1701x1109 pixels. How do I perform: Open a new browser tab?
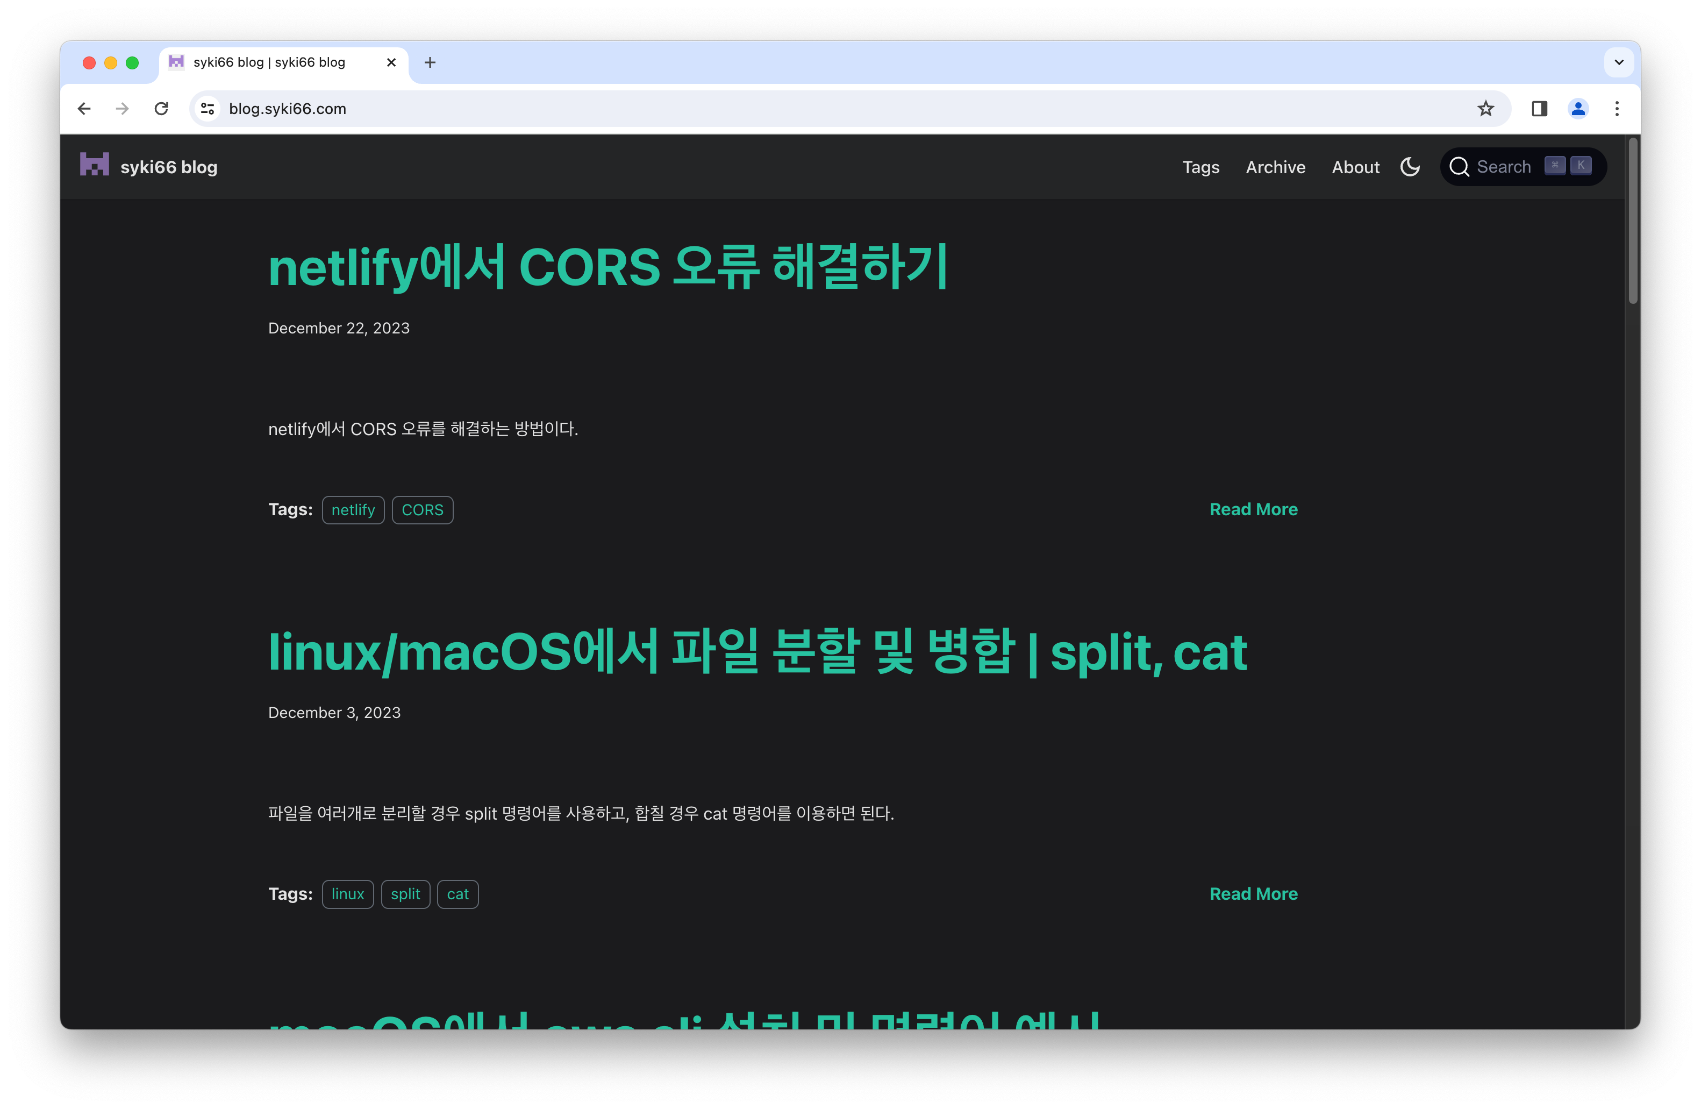coord(430,63)
